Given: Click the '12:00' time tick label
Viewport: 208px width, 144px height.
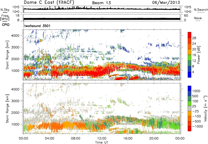Looking at the screenshot, I should (x=102, y=139).
